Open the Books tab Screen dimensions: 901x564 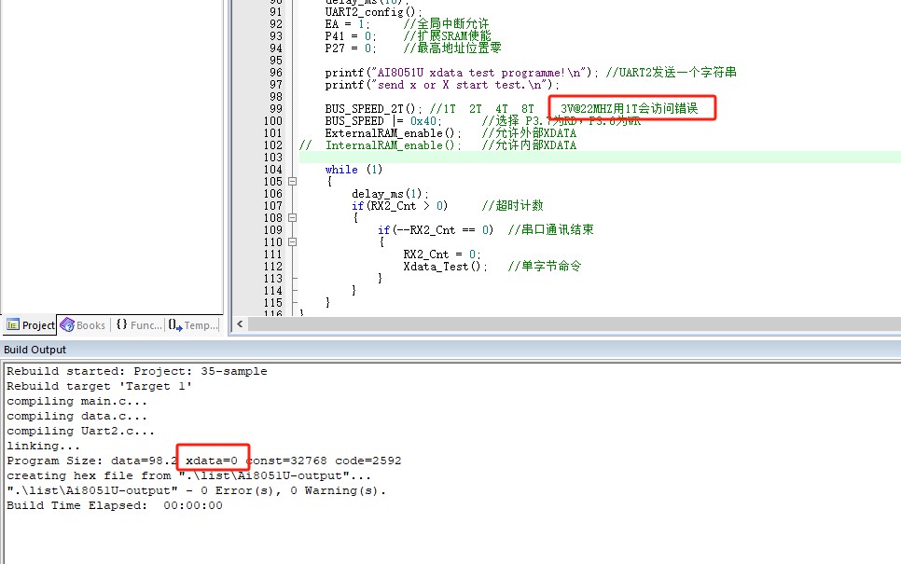pos(83,325)
